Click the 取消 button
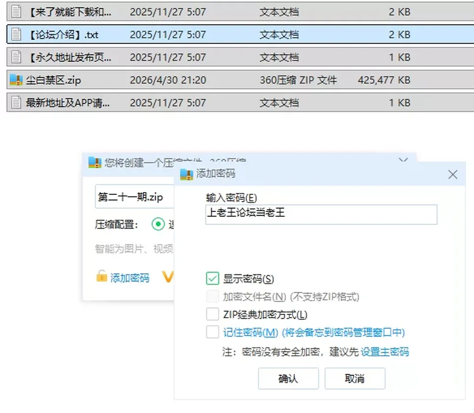474x413 pixels. (355, 378)
